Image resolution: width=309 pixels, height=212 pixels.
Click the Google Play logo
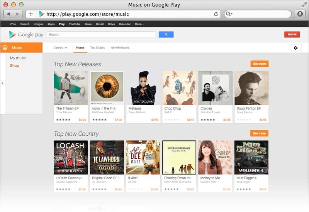pos(26,35)
